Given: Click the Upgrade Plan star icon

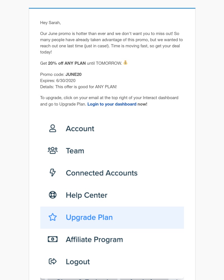Looking at the screenshot, I should 53,217.
